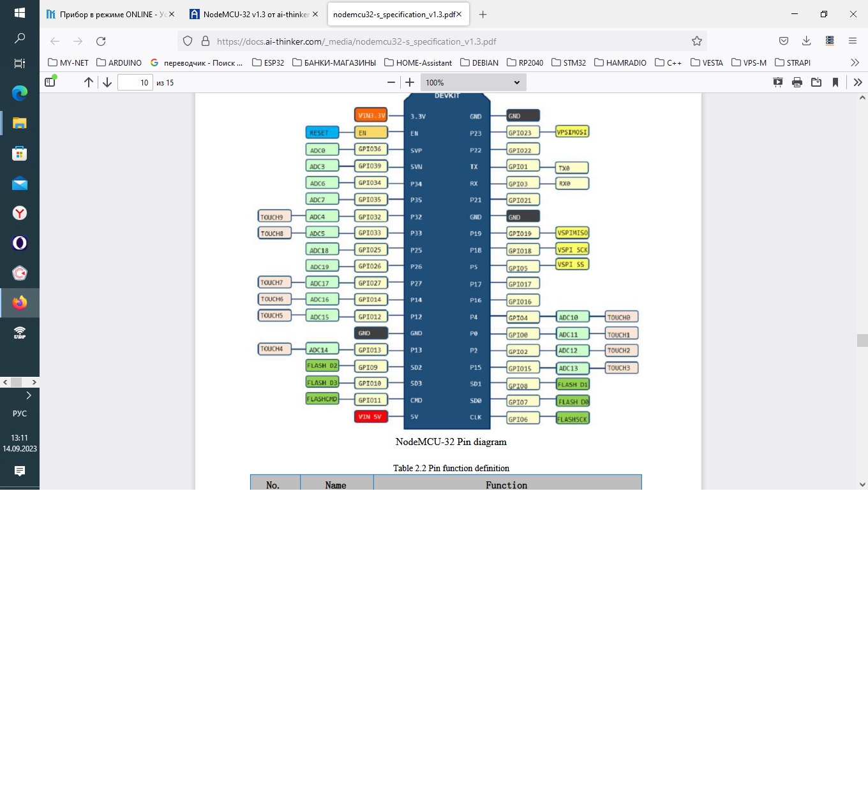Screen dimensions: 868x790
Task: Switch to presentation mode
Action: pyautogui.click(x=778, y=82)
